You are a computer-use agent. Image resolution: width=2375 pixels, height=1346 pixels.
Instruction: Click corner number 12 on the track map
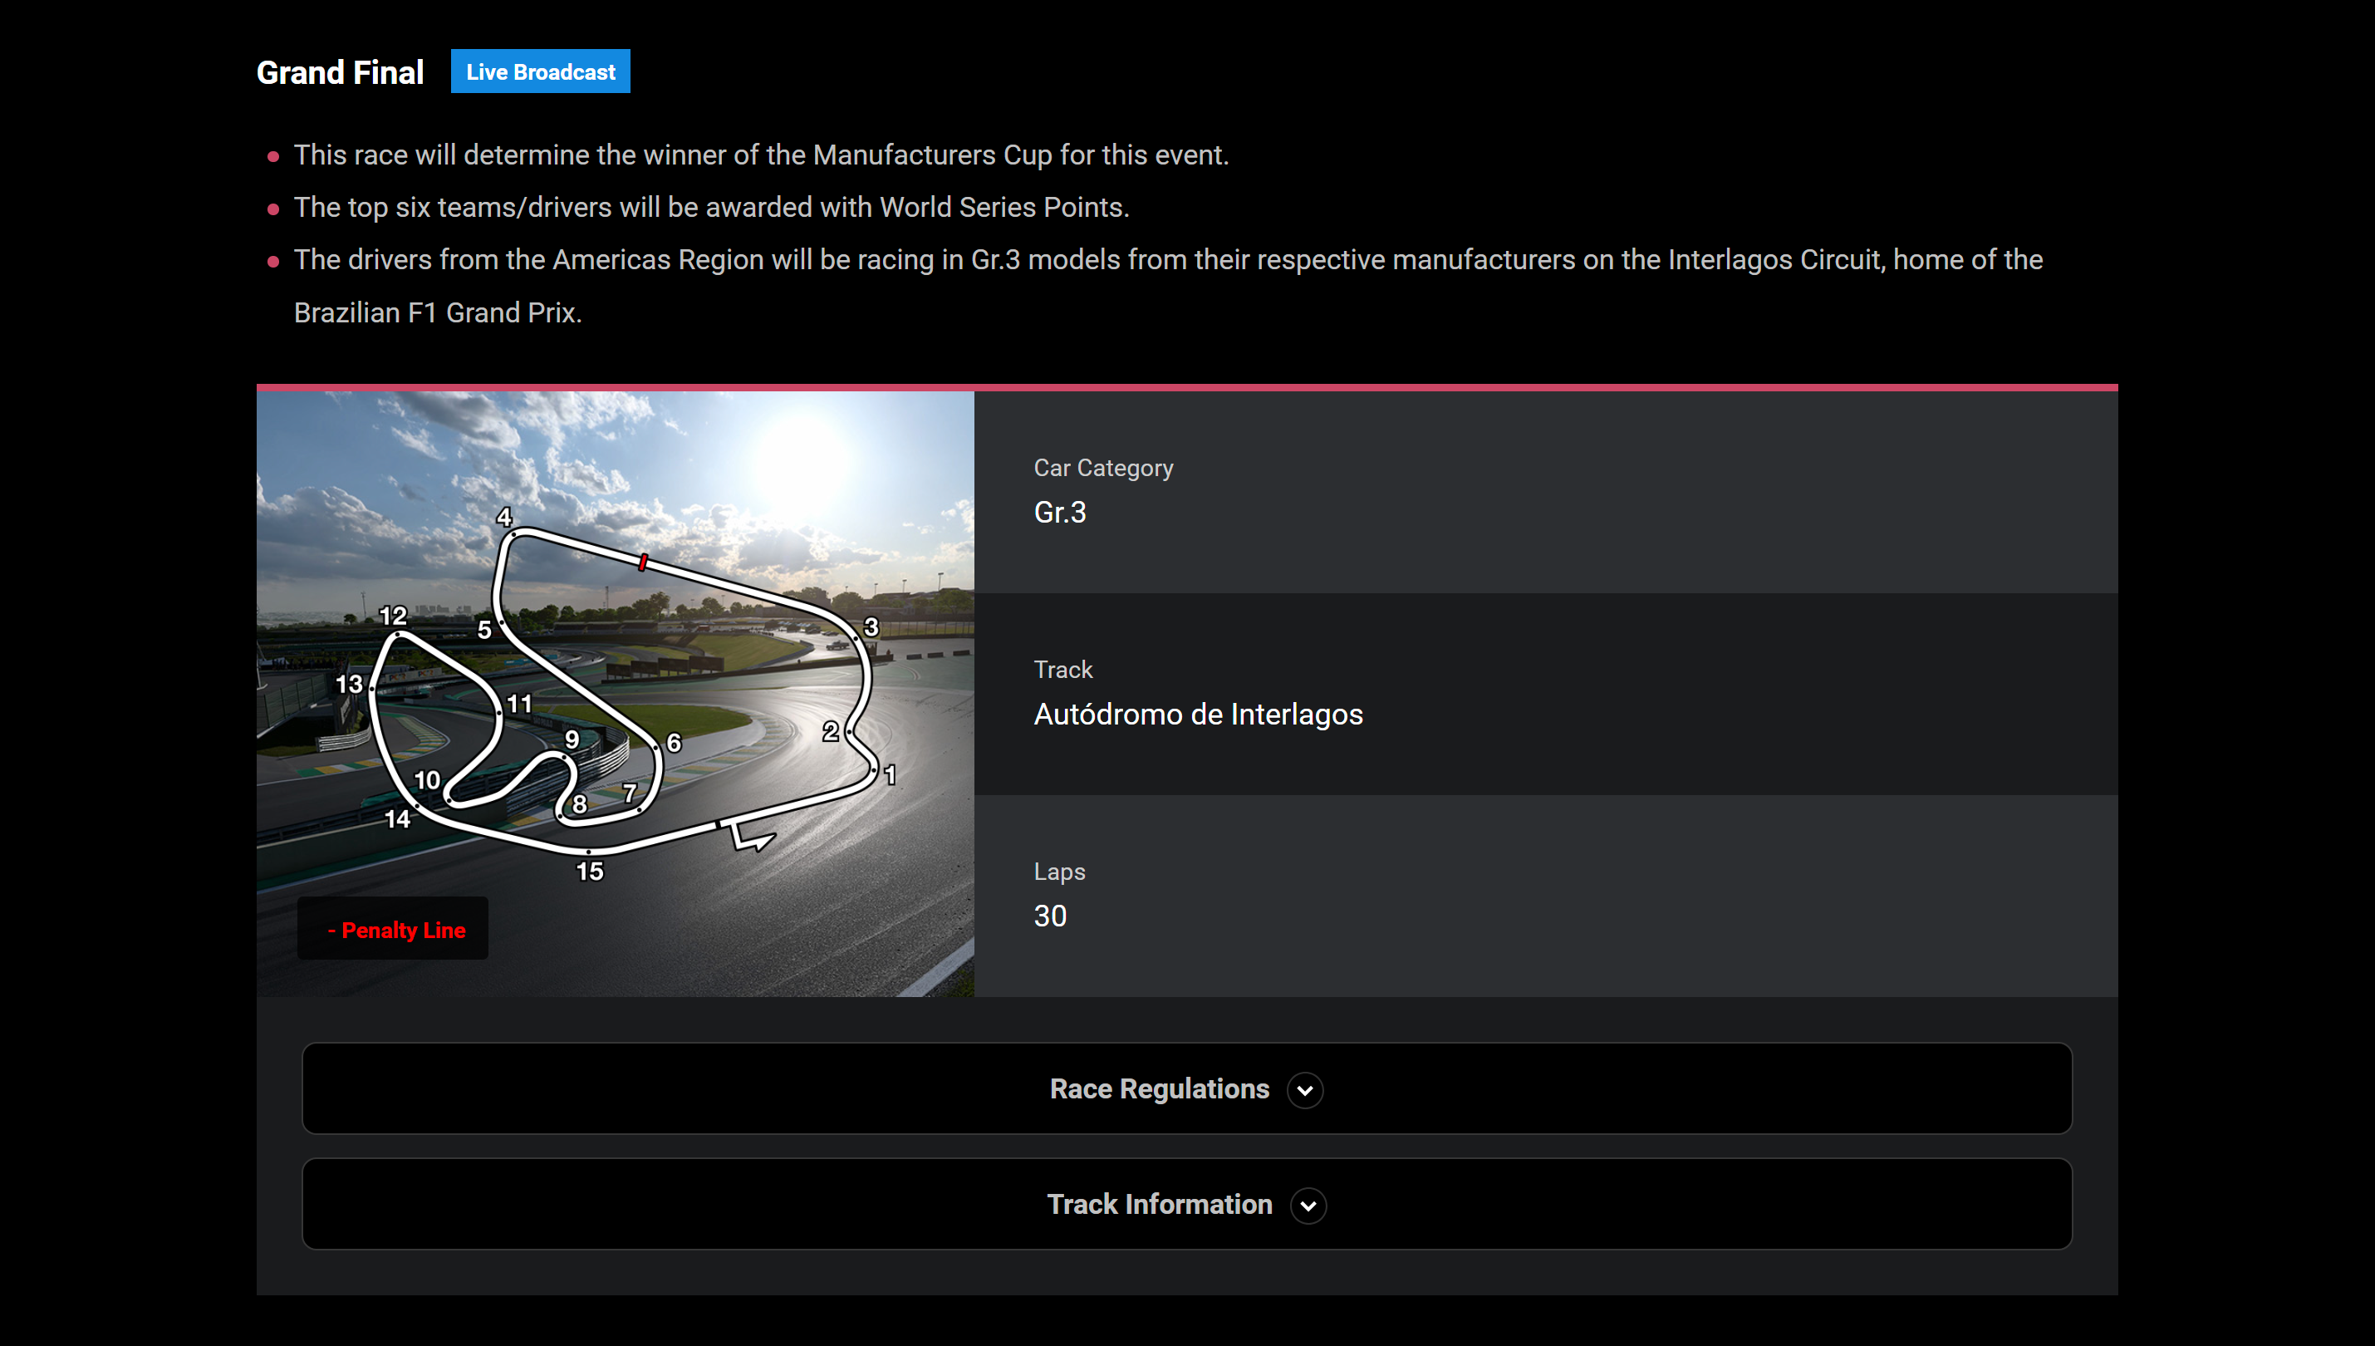[393, 616]
